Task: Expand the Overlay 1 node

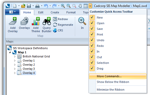Action: (x=15, y=61)
